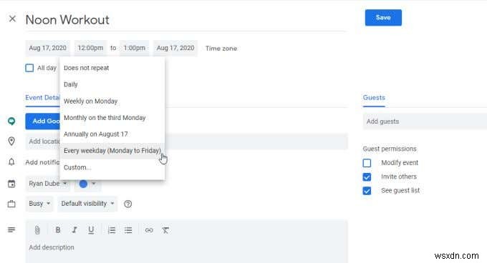
Task: Select Monthly on the third Monday
Action: click(112, 118)
